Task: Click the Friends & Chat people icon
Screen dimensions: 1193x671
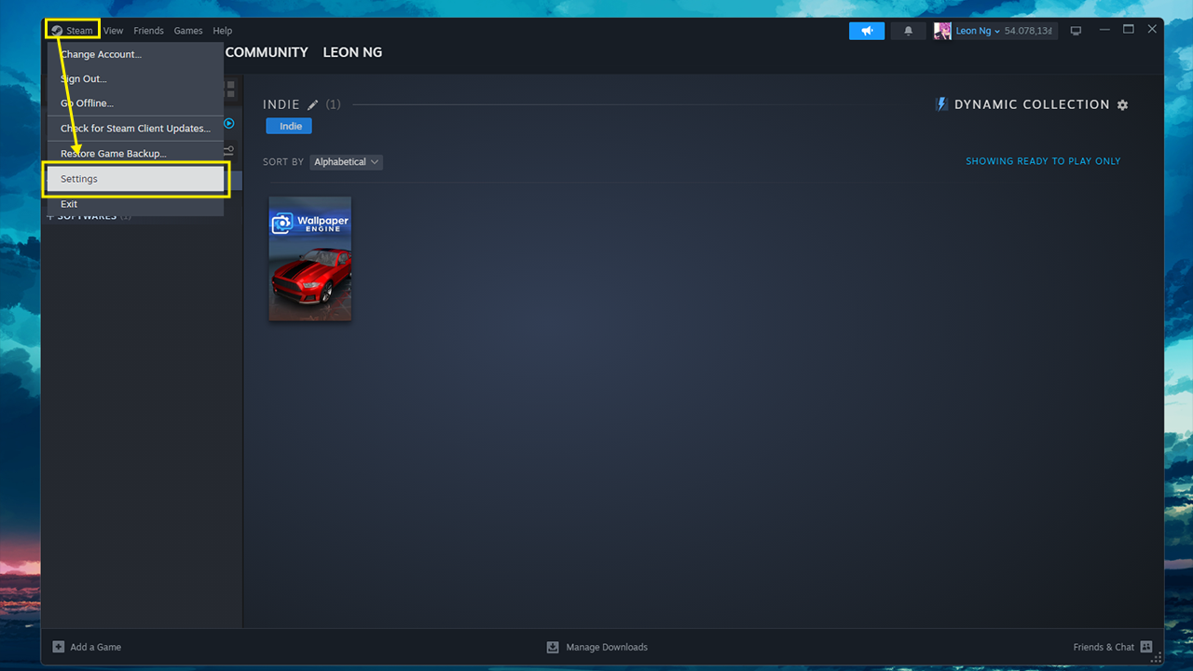Action: [1146, 647]
